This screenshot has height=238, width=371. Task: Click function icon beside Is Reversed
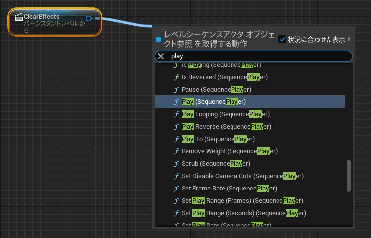pyautogui.click(x=176, y=77)
